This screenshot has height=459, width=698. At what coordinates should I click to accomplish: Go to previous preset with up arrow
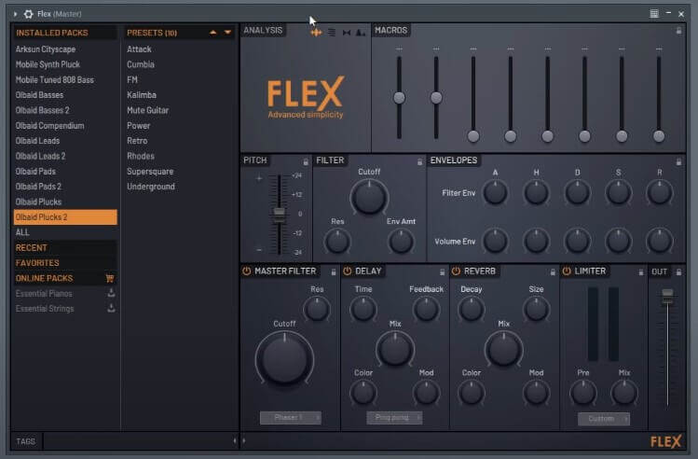click(x=212, y=32)
